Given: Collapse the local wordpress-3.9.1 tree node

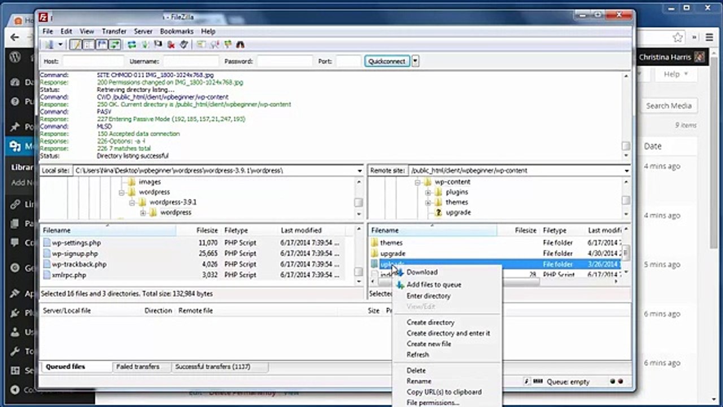Looking at the screenshot, I should point(133,202).
